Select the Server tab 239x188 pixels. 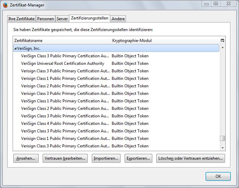pyautogui.click(x=62, y=19)
